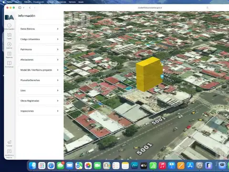Open Maps from the Dock
229x172 pixels.
click(79, 166)
